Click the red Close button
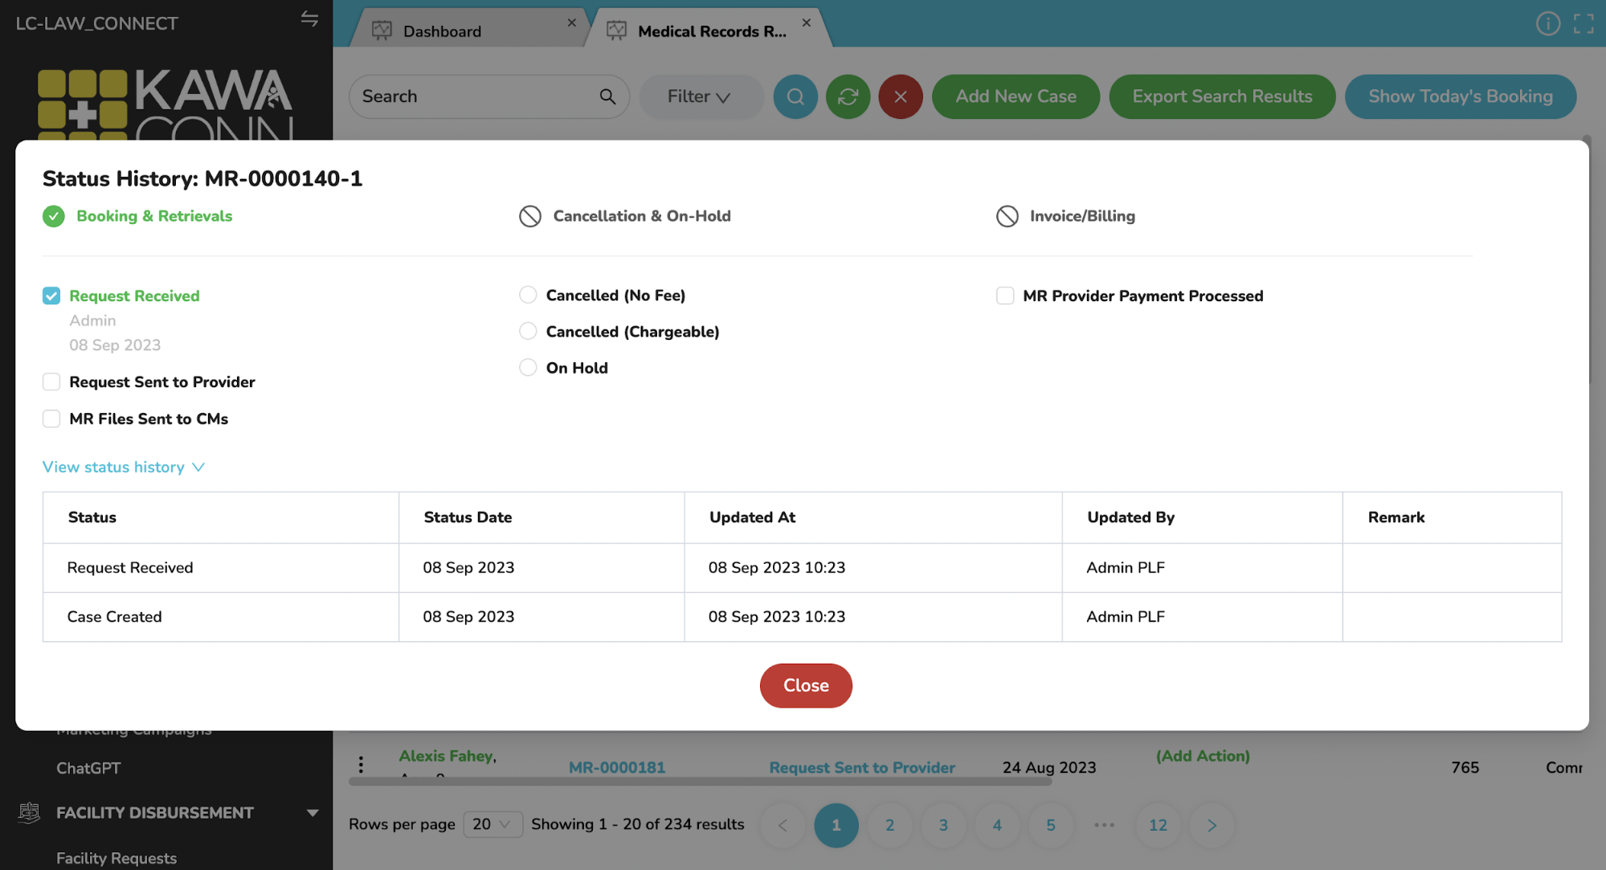Image resolution: width=1606 pixels, height=870 pixels. click(805, 685)
